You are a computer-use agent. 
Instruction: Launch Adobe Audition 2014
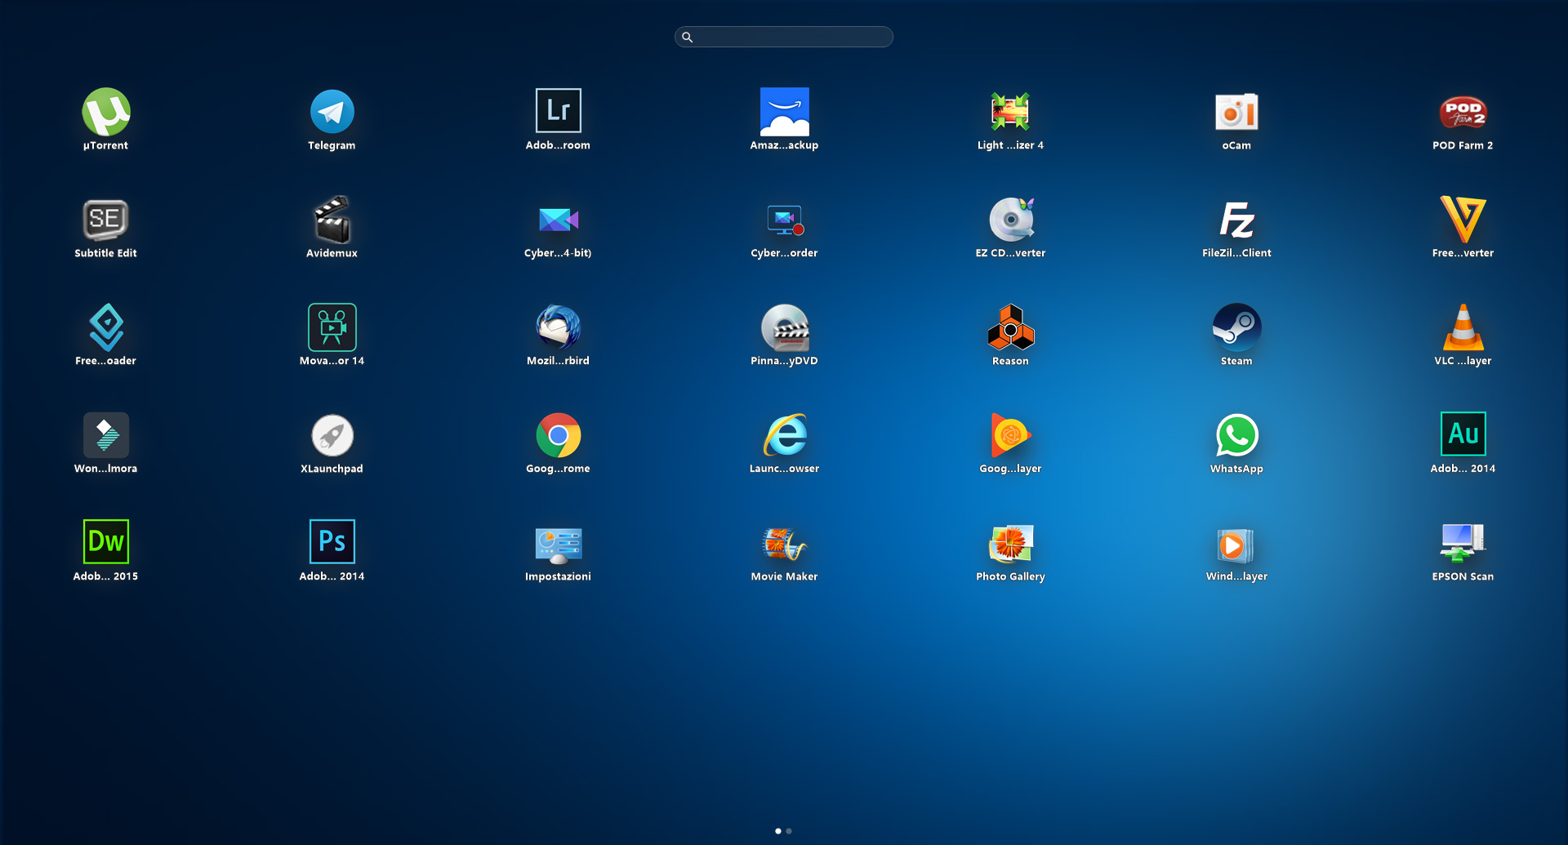pyautogui.click(x=1463, y=434)
